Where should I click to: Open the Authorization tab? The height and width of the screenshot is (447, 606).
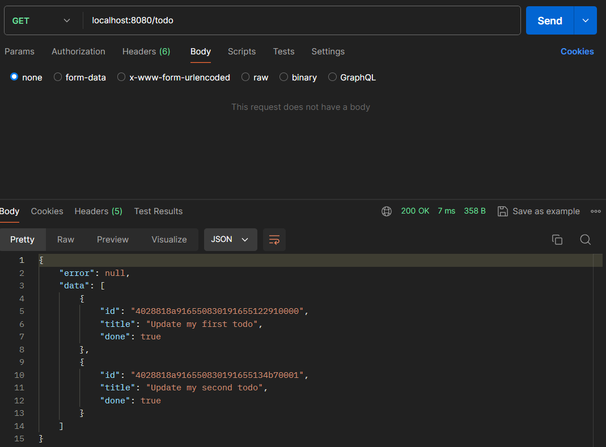(x=78, y=52)
